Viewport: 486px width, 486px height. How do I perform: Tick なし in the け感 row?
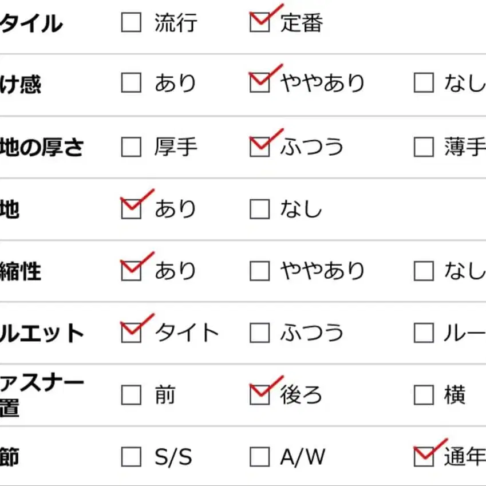(x=424, y=84)
